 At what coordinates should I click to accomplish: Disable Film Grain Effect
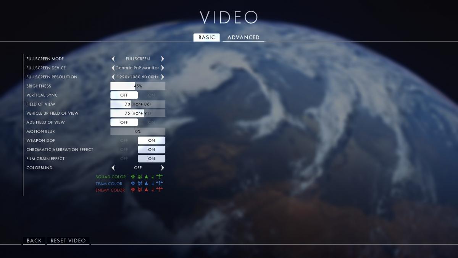point(124,159)
